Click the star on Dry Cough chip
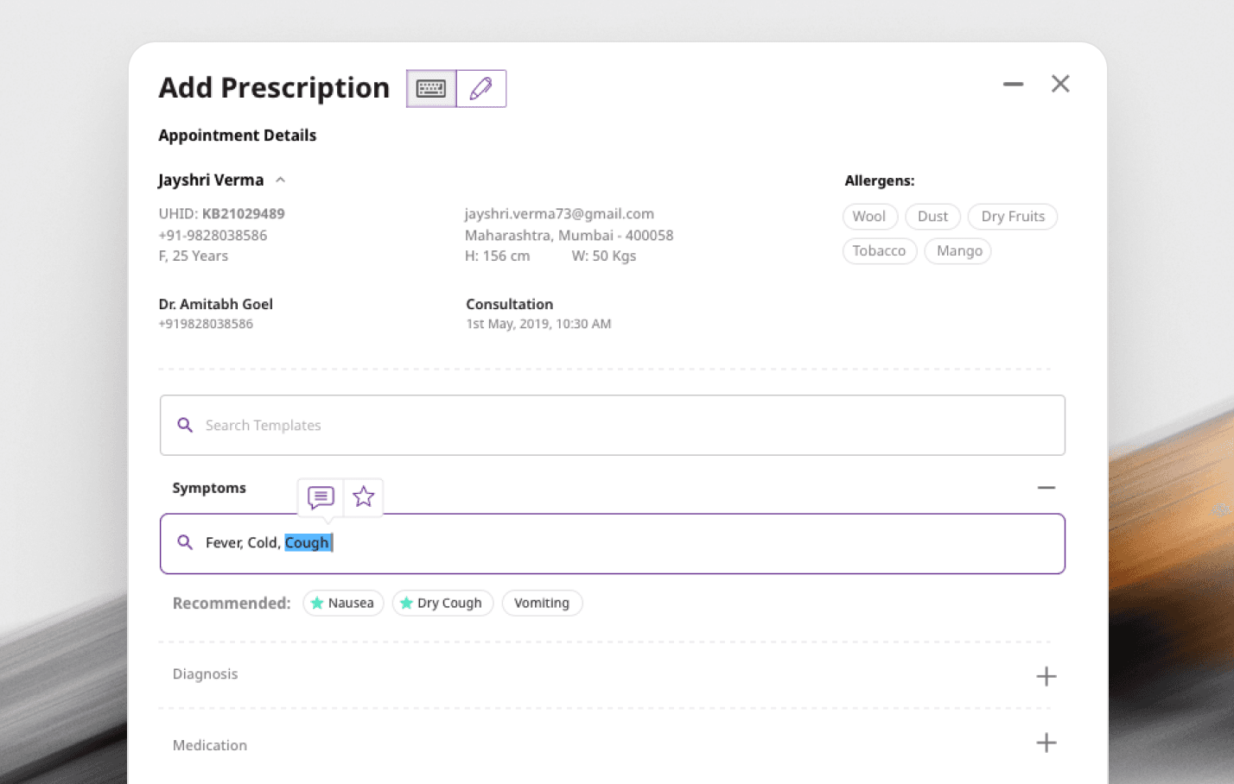 [x=406, y=603]
